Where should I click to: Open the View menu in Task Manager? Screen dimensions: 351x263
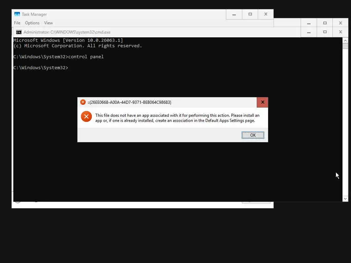[48, 23]
